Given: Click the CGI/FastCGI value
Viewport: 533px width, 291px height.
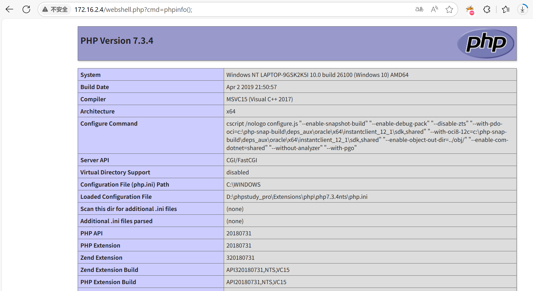Looking at the screenshot, I should pyautogui.click(x=242, y=160).
